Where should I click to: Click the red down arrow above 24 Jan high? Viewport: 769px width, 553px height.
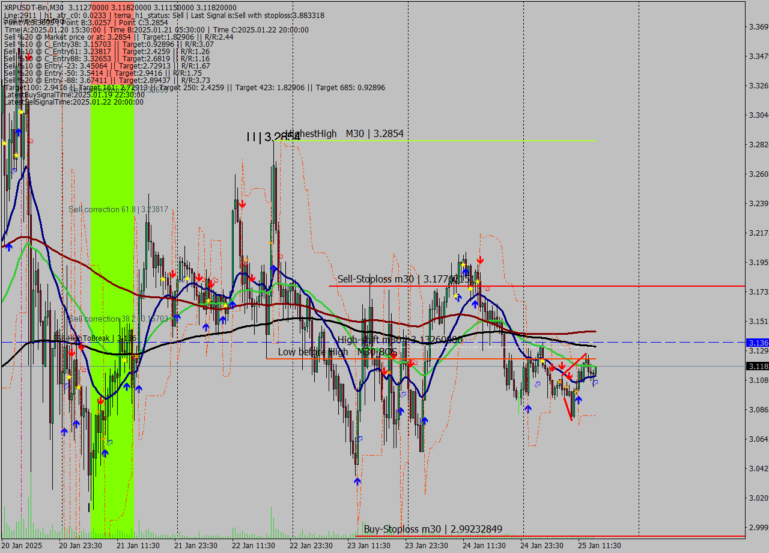[480, 260]
